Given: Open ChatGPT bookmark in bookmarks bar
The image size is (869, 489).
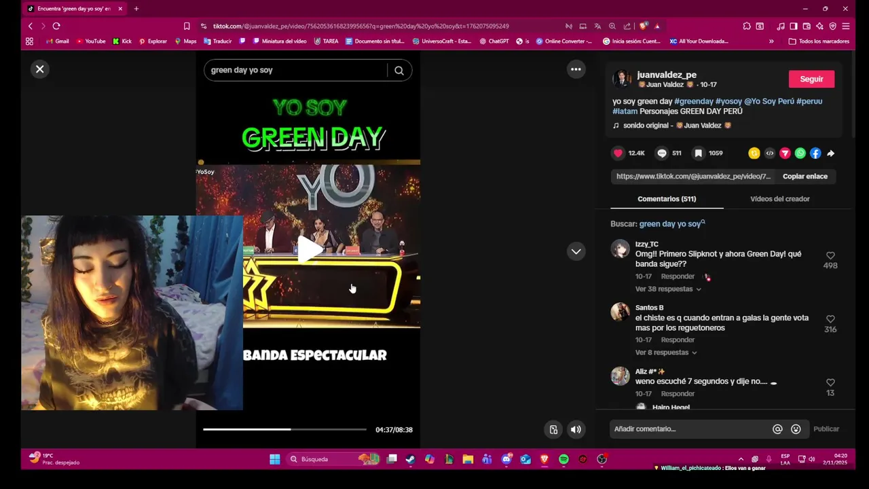Looking at the screenshot, I should pos(494,41).
